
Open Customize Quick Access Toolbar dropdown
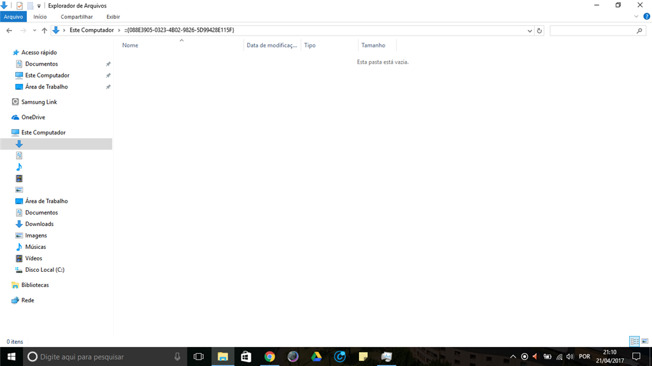point(39,6)
